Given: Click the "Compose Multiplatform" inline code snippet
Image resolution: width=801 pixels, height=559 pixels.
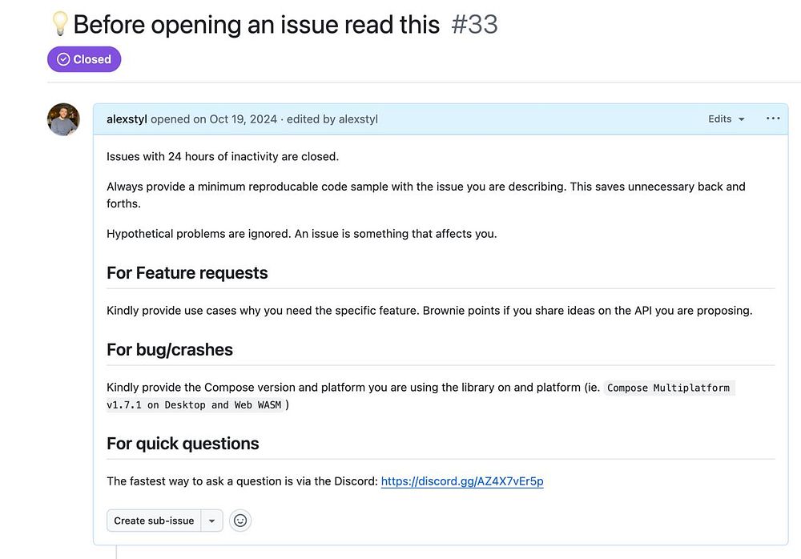Looking at the screenshot, I should pos(668,388).
